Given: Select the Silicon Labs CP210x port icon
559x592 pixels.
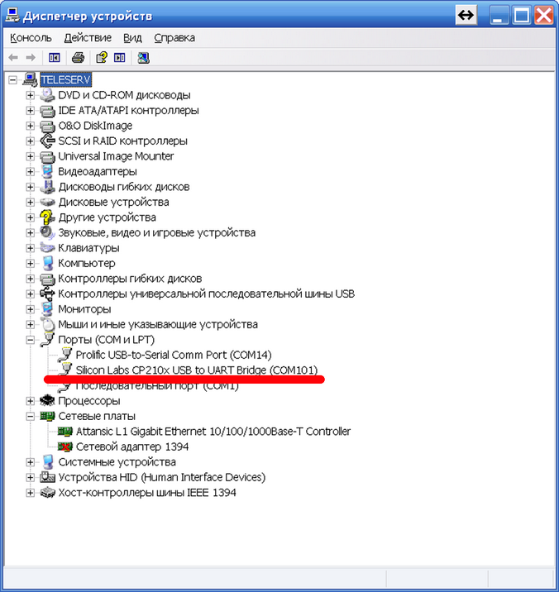Looking at the screenshot, I should point(65,370).
